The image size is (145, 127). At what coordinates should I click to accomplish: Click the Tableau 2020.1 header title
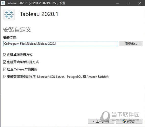tap(39, 14)
